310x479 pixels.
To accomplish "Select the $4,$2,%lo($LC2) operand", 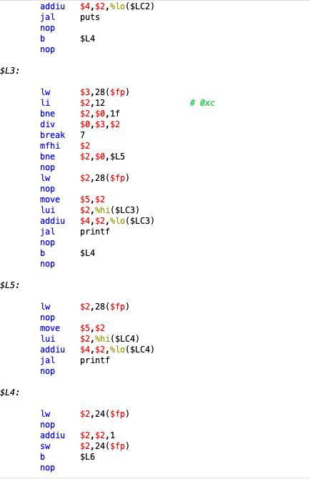I will point(117,6).
